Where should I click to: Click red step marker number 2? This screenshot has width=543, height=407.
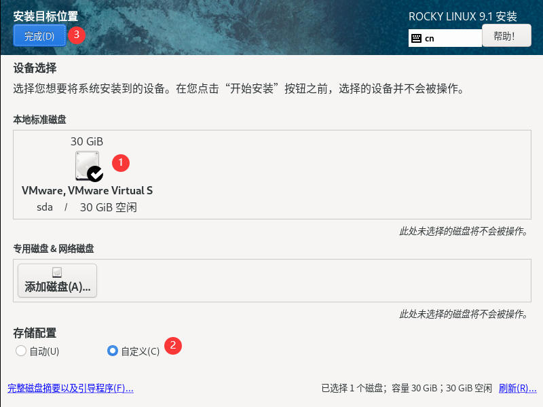[173, 346]
